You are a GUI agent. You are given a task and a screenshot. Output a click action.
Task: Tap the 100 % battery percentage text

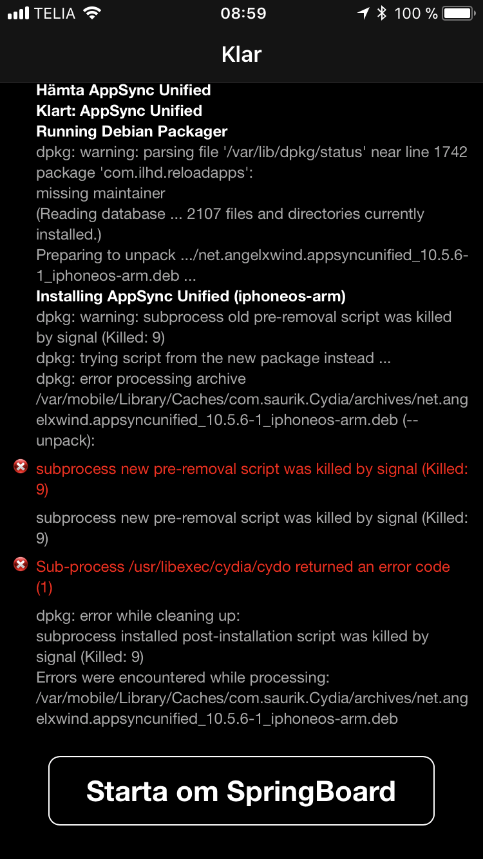click(x=416, y=13)
